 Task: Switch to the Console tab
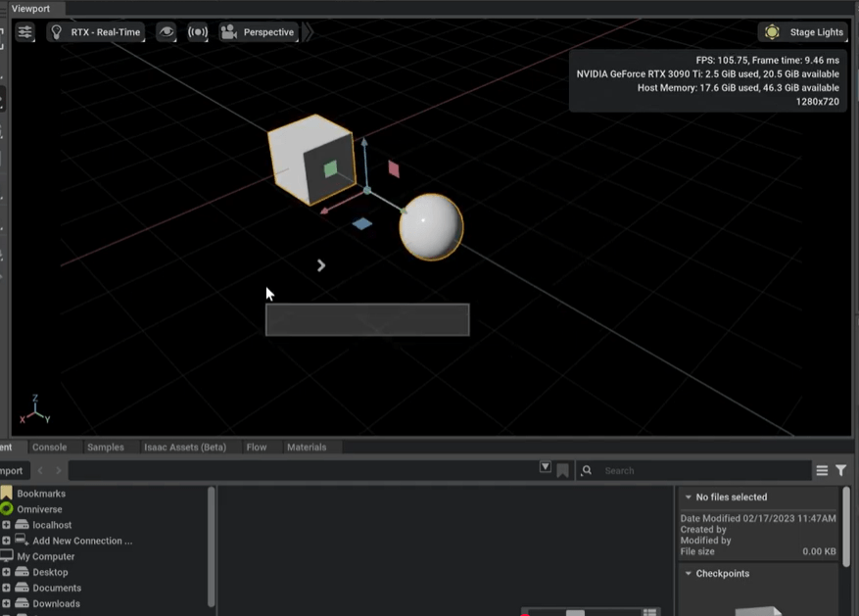[x=50, y=448]
